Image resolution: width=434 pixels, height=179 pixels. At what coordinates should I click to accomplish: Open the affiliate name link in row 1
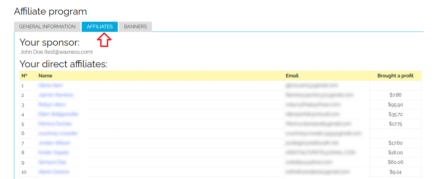point(50,85)
